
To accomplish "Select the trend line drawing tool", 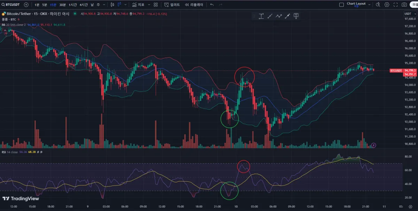I will click(x=270, y=16).
